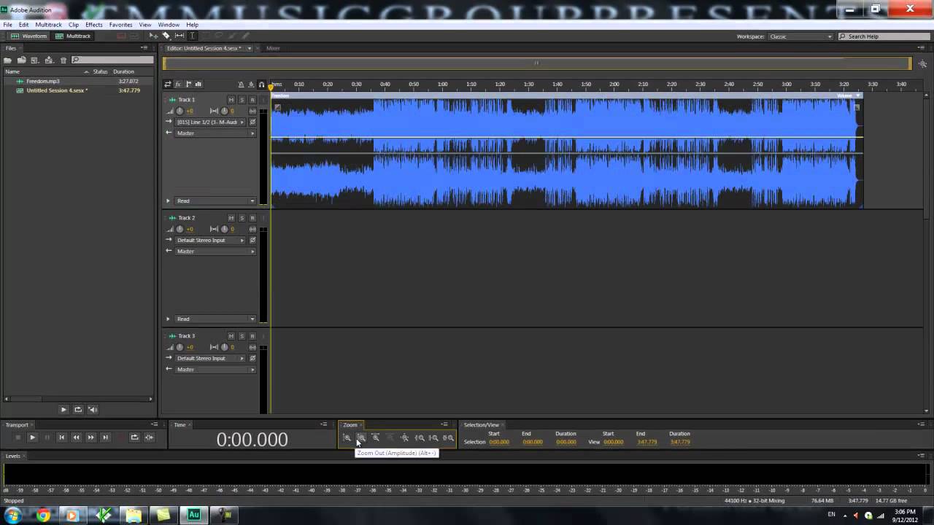Select the Razor tool in the toolbar
The width and height of the screenshot is (934, 525).
pos(166,36)
